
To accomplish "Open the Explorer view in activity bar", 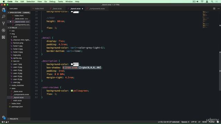I will tap(3, 10).
